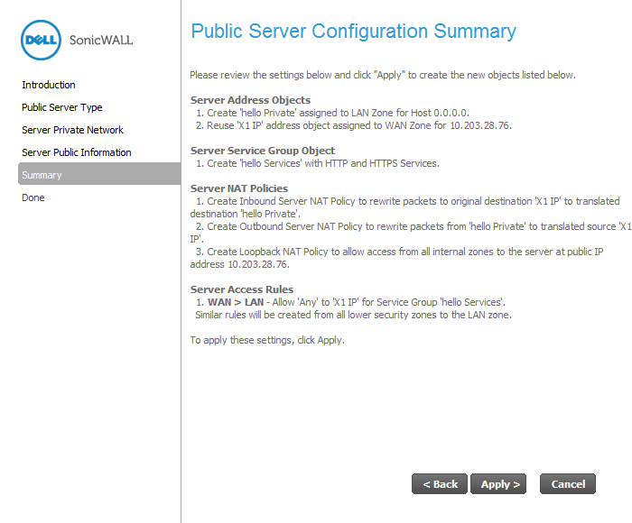Image resolution: width=632 pixels, height=523 pixels.
Task: Open the Public Server Type step
Action: tap(62, 107)
